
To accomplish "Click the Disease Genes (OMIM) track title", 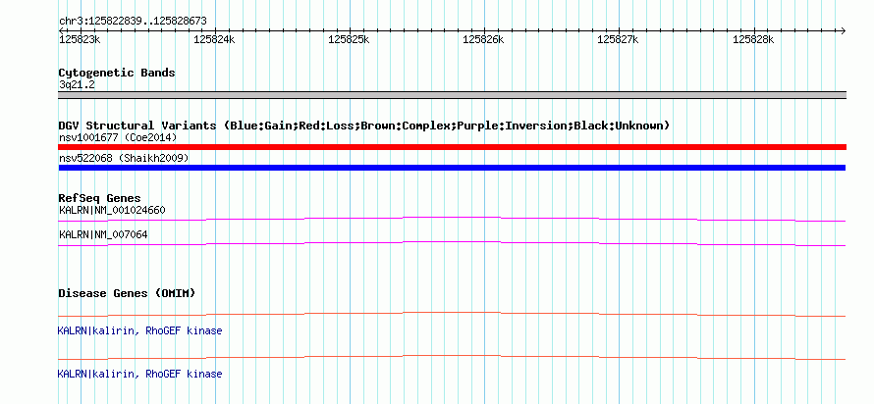I will coord(127,293).
